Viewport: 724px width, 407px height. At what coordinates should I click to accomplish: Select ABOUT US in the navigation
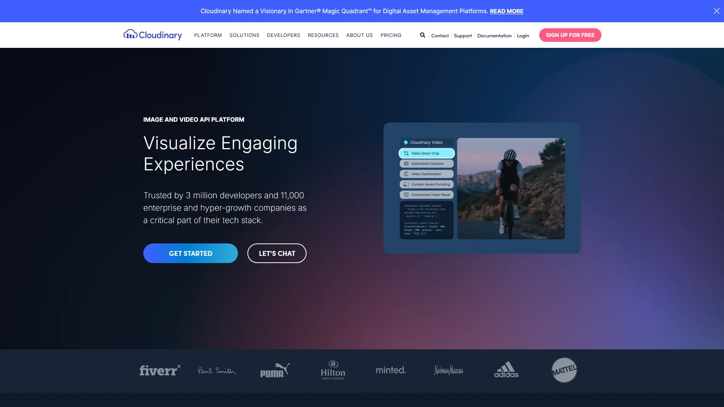(x=359, y=35)
